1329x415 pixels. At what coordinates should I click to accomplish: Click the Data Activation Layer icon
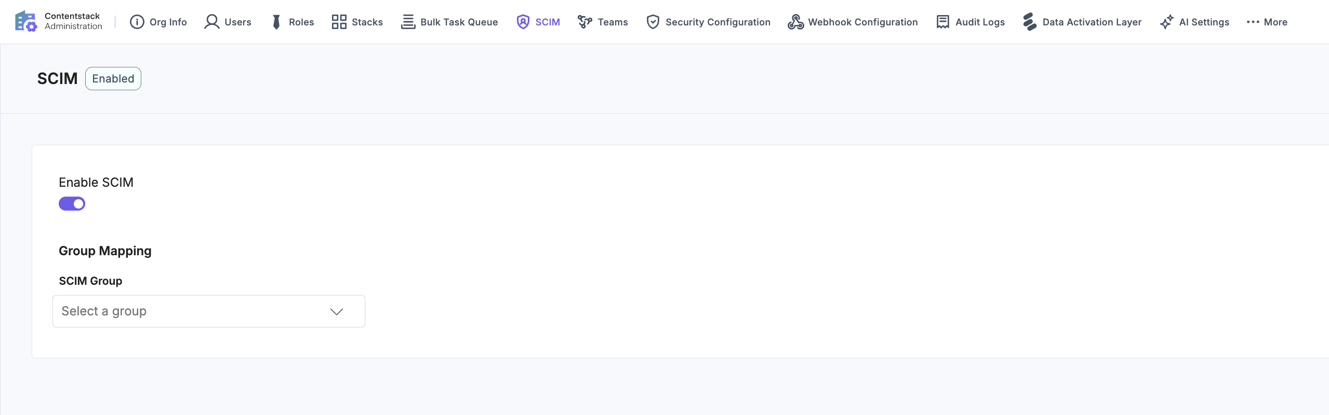click(1030, 22)
